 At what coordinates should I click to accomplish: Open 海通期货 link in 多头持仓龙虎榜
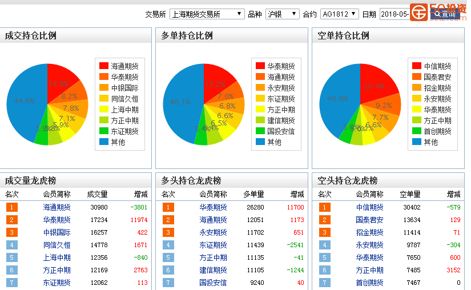pyautogui.click(x=214, y=220)
